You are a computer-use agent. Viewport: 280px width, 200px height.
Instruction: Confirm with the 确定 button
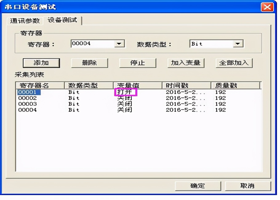[198, 186]
